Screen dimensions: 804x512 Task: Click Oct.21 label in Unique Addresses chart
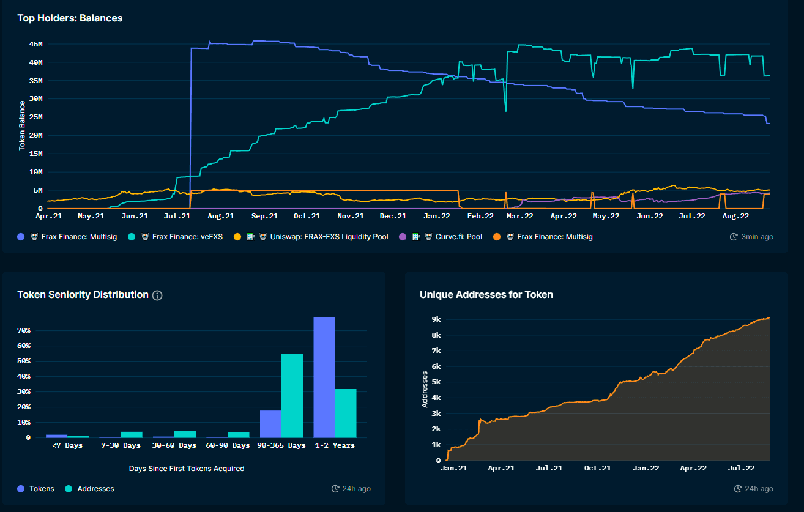598,468
